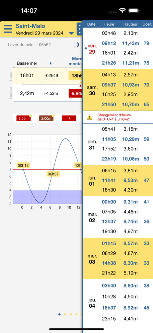Tap coefficient 36 on Tuesday
This screenshot has width=153, height=333.
click(x=147, y=221)
